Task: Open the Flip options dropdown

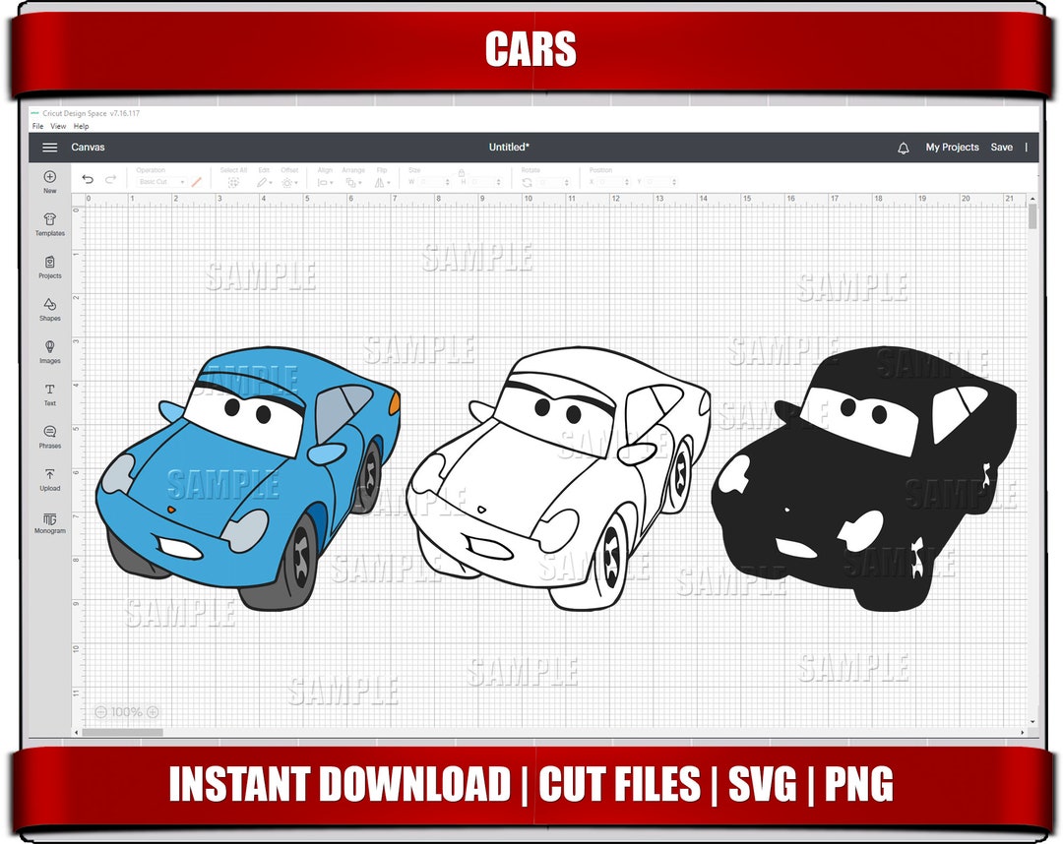Action: click(x=385, y=181)
